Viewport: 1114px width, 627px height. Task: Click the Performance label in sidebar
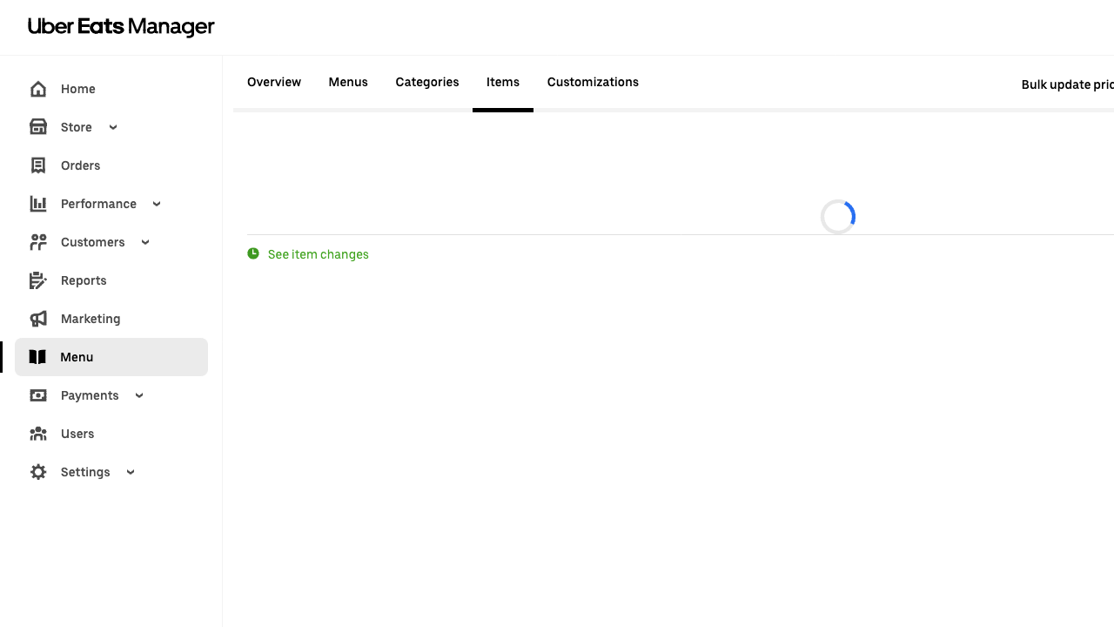pos(98,204)
